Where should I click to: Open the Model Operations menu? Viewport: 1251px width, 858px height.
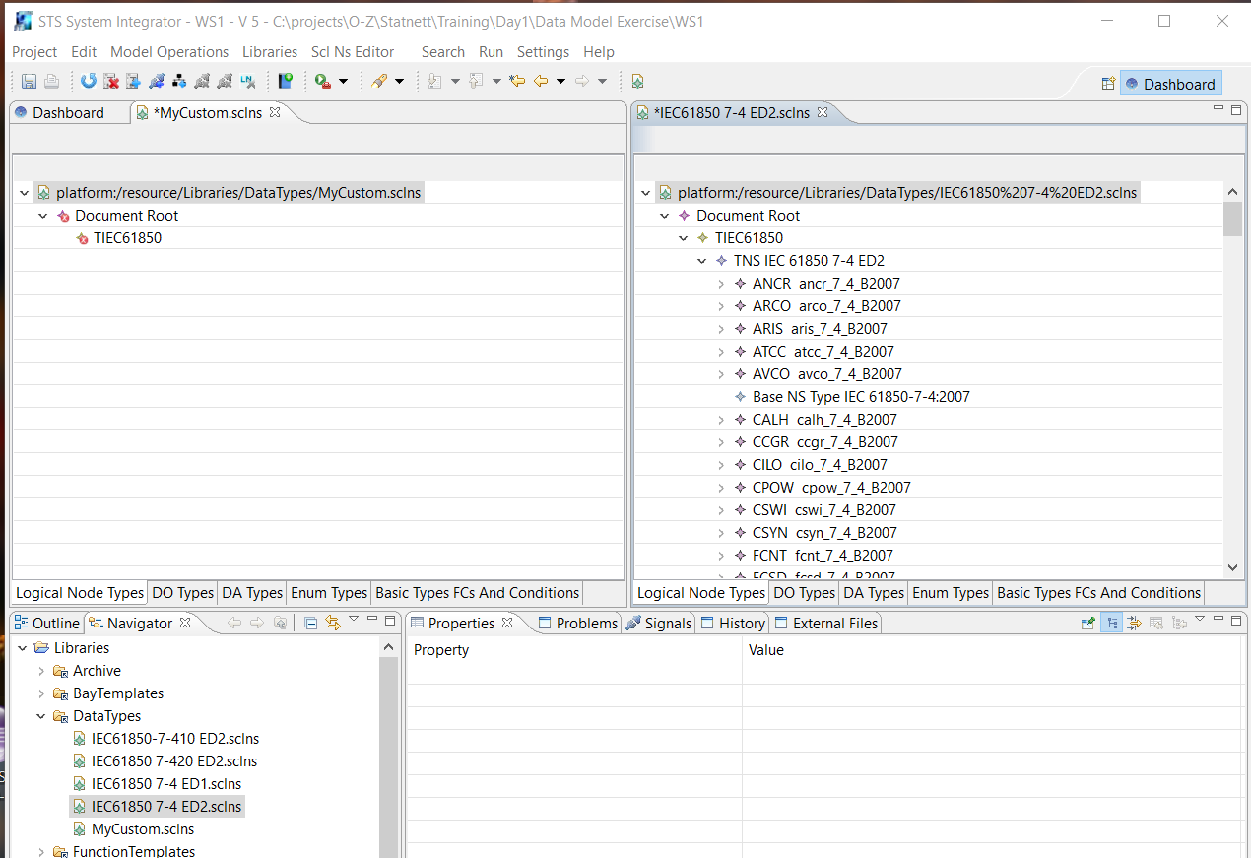point(169,52)
